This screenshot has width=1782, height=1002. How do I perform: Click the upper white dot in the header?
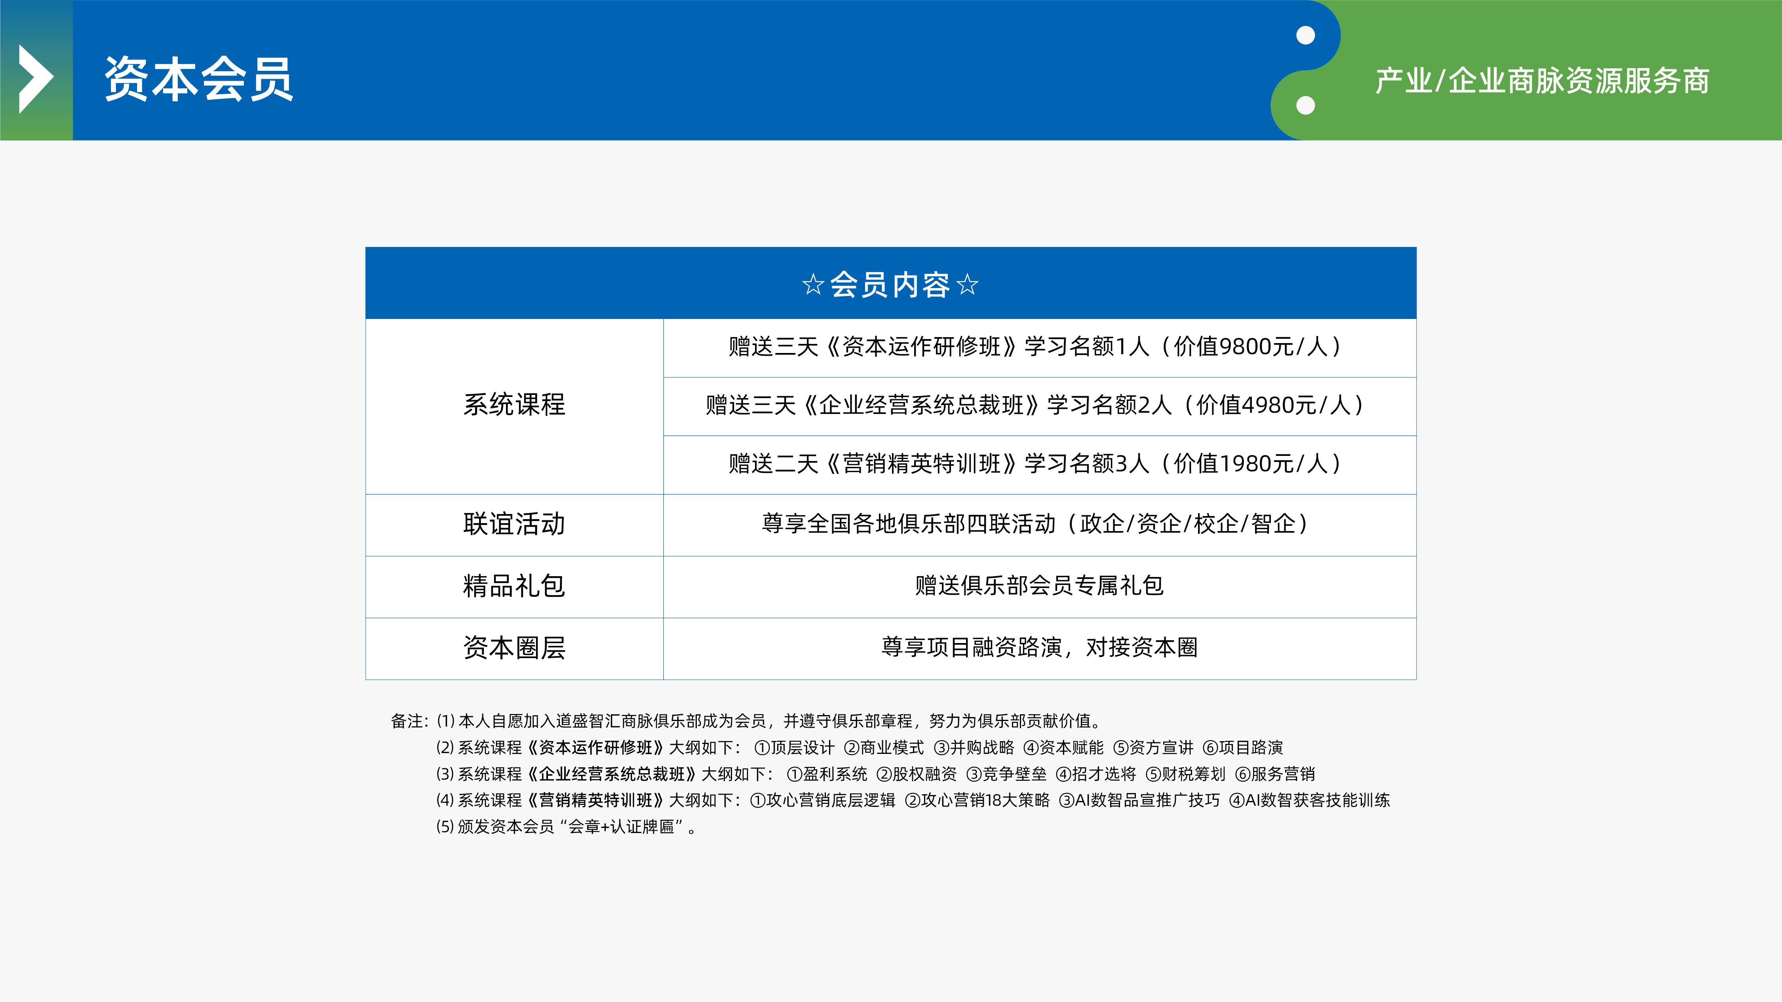click(1305, 35)
